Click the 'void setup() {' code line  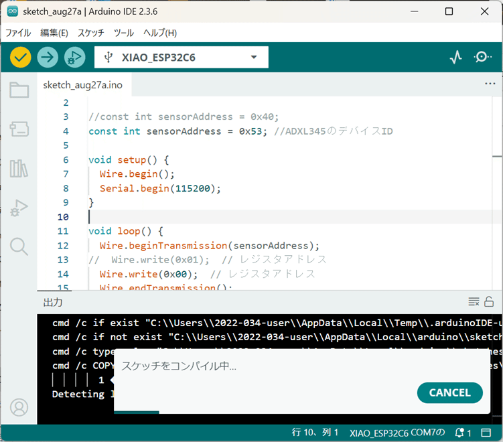[x=129, y=160]
